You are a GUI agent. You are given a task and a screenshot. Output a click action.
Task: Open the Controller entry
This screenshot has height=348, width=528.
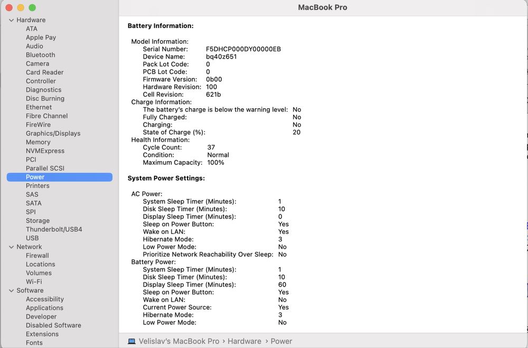click(x=41, y=81)
